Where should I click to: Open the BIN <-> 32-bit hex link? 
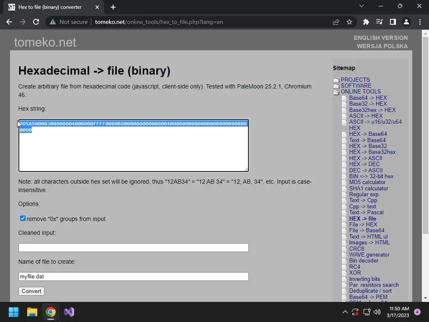tap(371, 176)
